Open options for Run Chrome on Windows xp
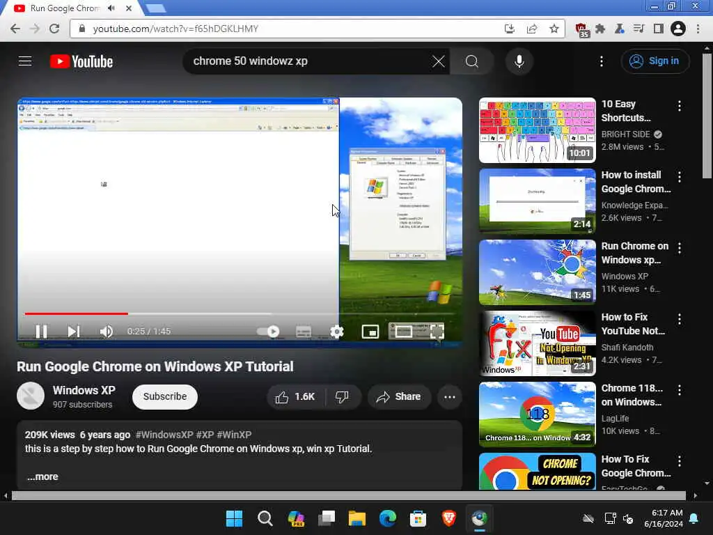This screenshot has height=535, width=713. click(x=680, y=248)
